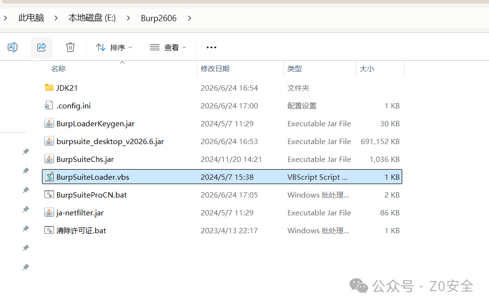This screenshot has height=306, width=489.
Task: Click Burp2606 in the address breadcrumb
Action: pyautogui.click(x=159, y=18)
